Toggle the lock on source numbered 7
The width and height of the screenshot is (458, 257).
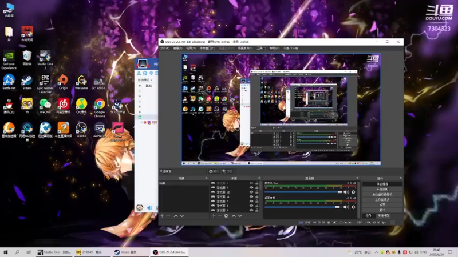tap(256, 202)
